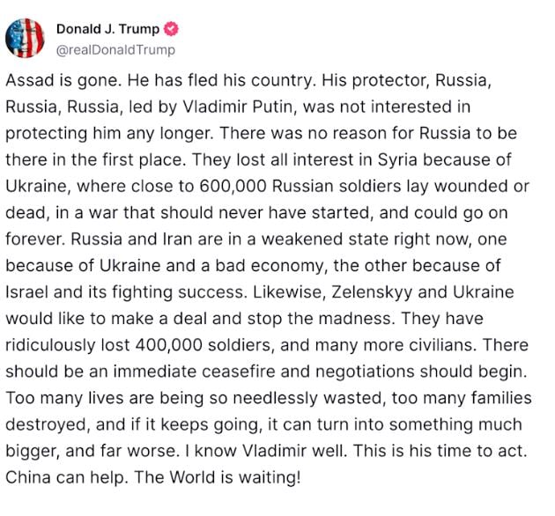Viewport: 555px width, 516px height.
Task: Click the word "Zelenskyy" in the post
Action: coord(372,292)
